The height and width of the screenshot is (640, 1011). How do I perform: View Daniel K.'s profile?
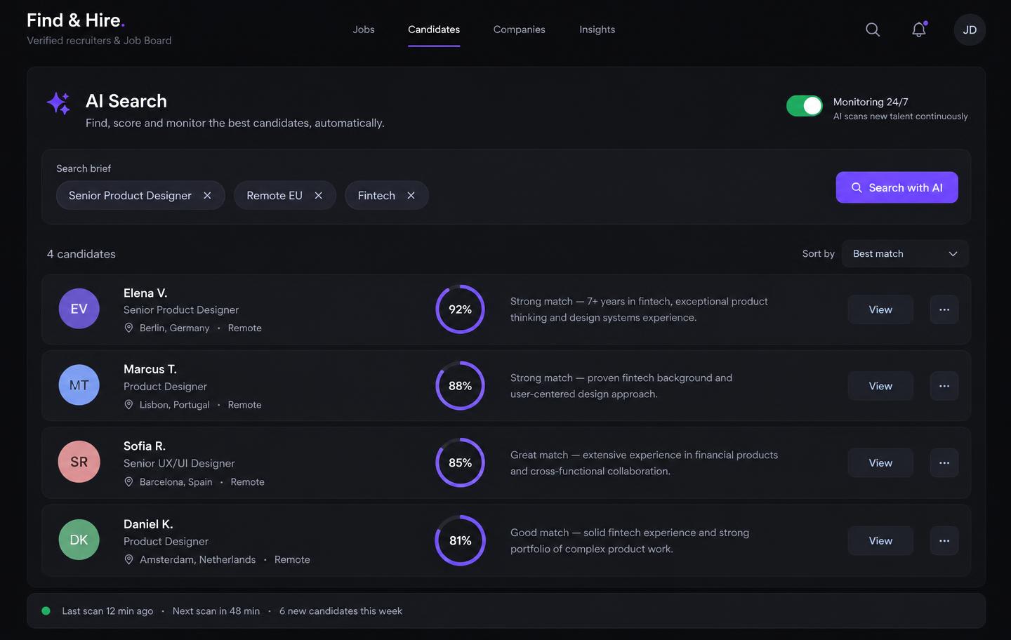tap(880, 540)
